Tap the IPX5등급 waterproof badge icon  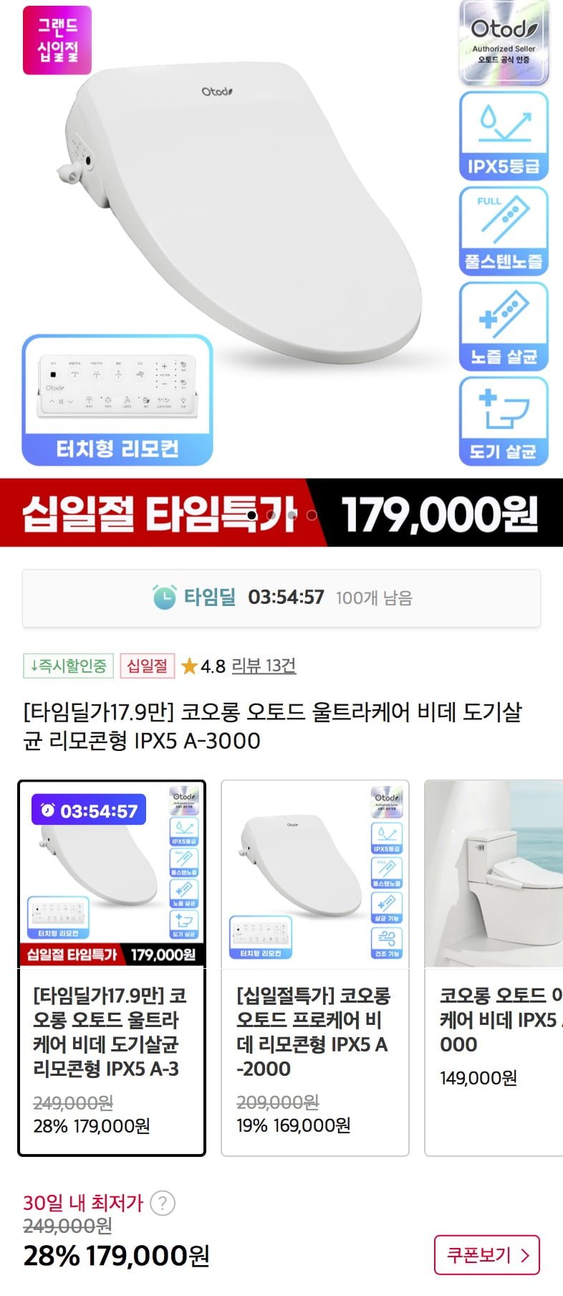(504, 136)
